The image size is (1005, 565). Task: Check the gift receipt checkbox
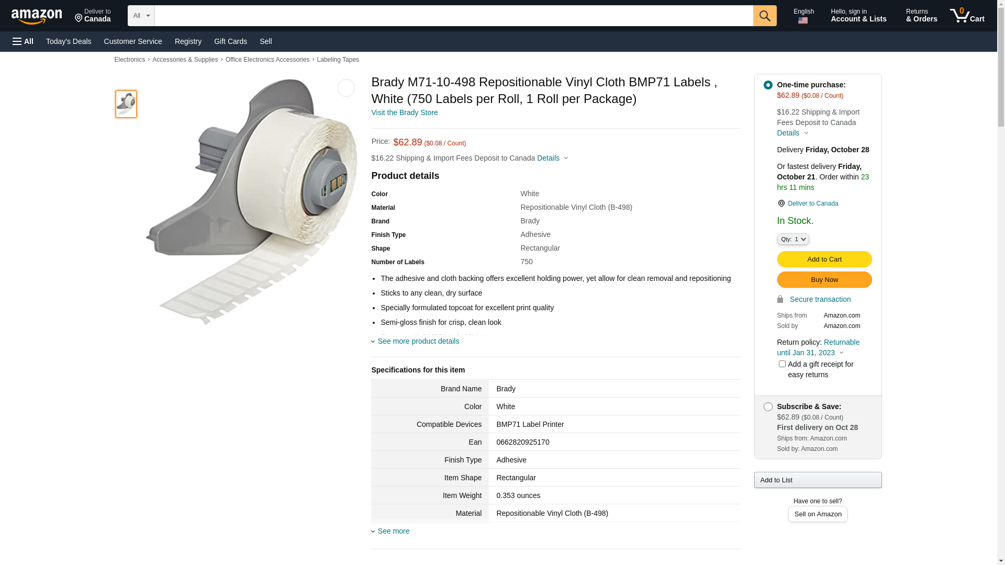(x=782, y=364)
